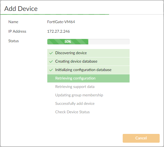
Task: Click the highlighted Retrieving configuration step
Action: click(75, 78)
